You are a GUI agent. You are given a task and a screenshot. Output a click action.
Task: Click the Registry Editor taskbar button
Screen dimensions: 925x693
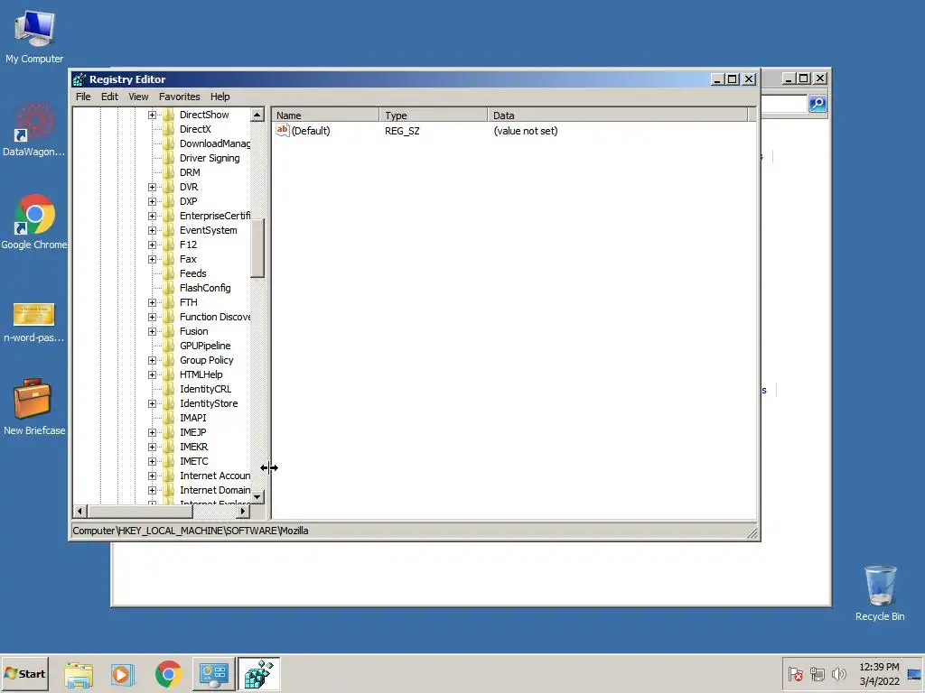click(x=259, y=674)
